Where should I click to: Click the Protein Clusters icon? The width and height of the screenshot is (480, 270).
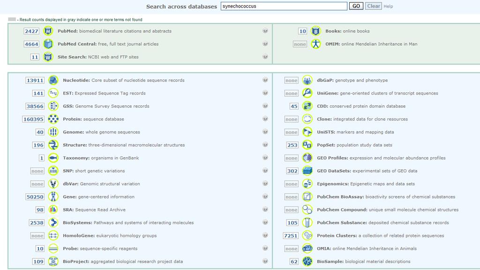[307, 235]
